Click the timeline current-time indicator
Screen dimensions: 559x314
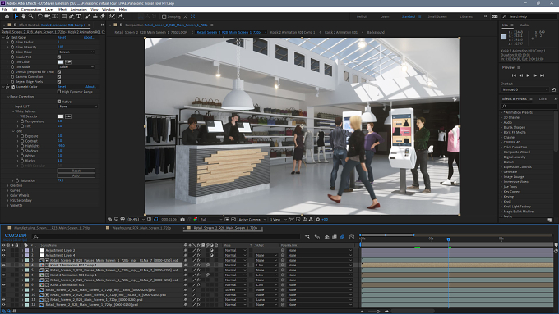coord(449,239)
